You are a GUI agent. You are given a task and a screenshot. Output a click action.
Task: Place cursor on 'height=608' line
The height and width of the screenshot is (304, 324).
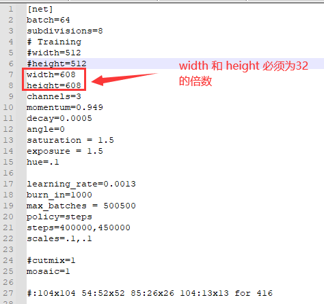(x=54, y=85)
